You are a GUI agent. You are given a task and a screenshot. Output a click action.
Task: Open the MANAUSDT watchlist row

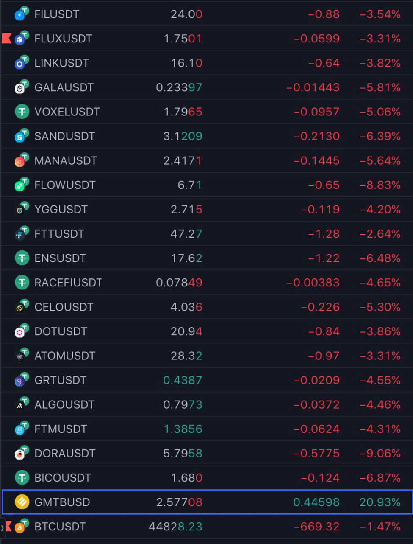(207, 160)
